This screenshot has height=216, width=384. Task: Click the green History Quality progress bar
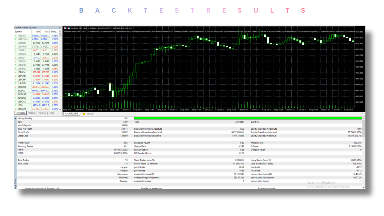[x=247, y=118]
